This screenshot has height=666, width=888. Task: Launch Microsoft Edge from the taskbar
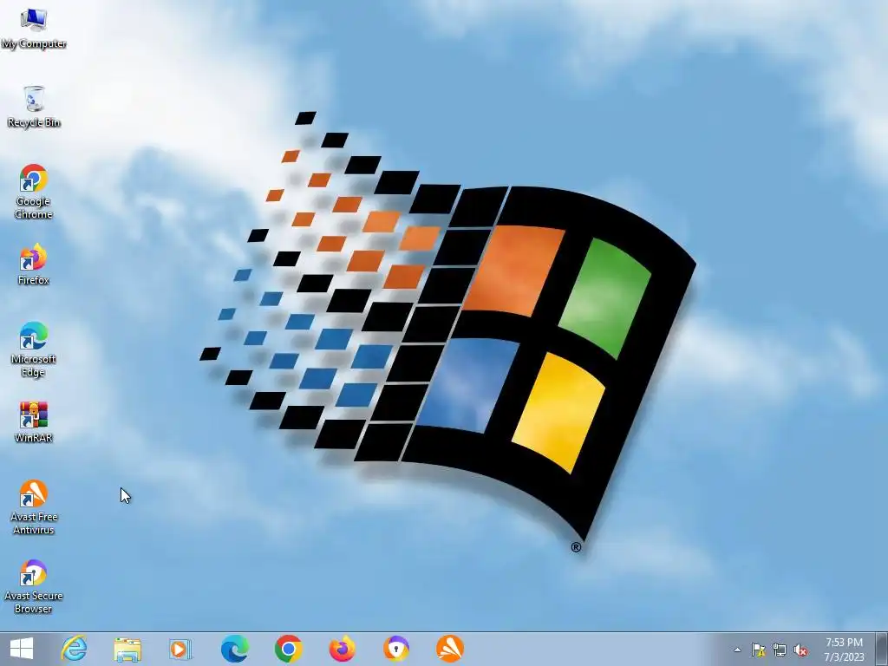pos(234,649)
